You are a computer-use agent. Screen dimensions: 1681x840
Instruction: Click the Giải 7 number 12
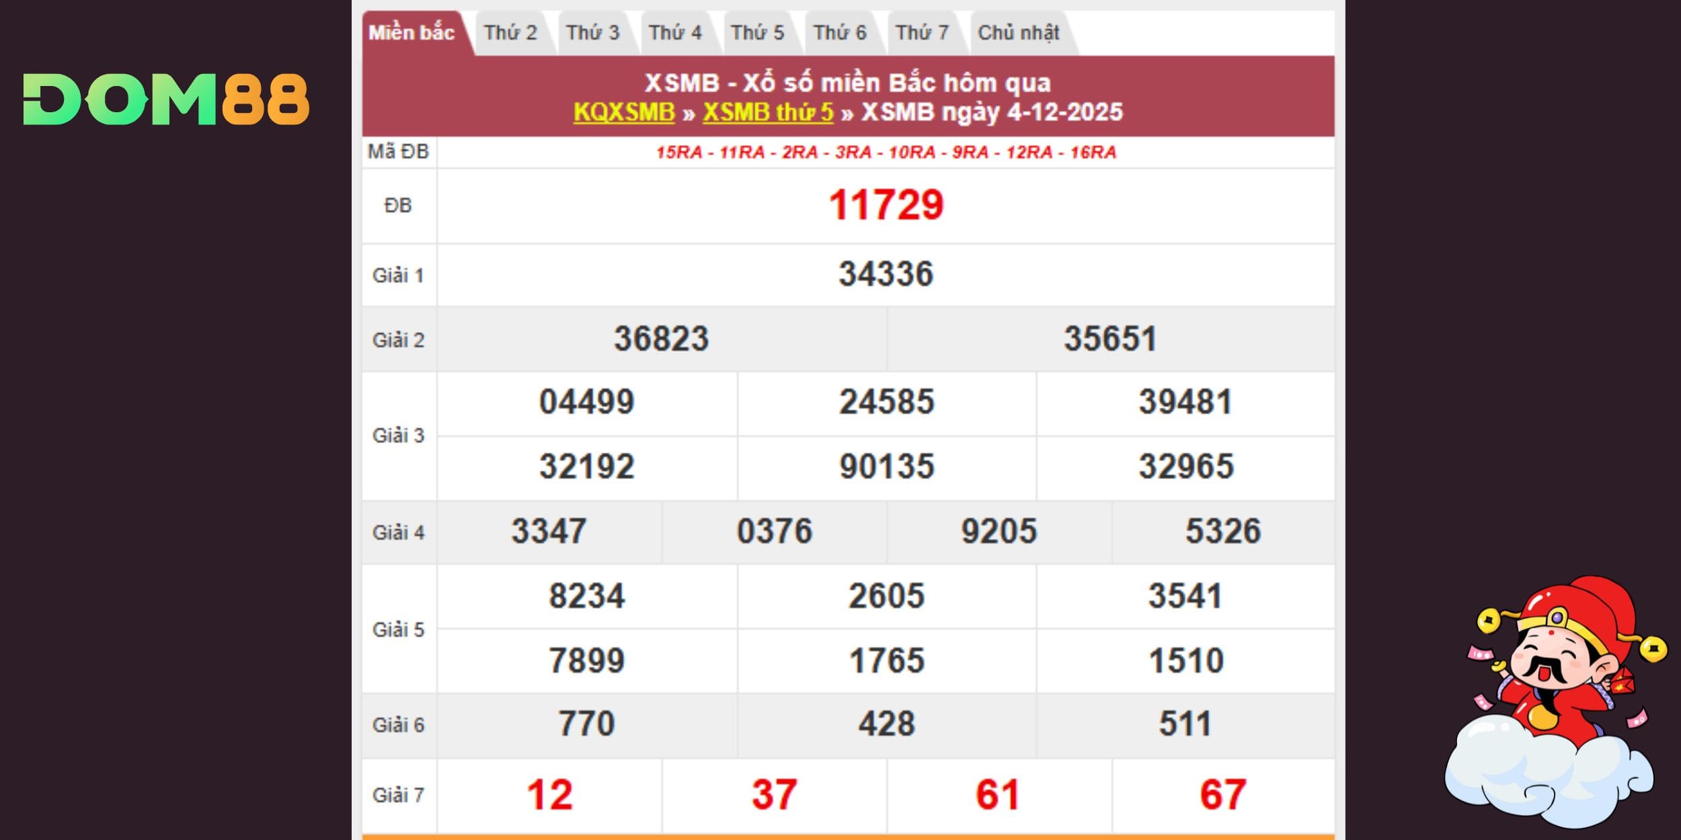pos(549,794)
